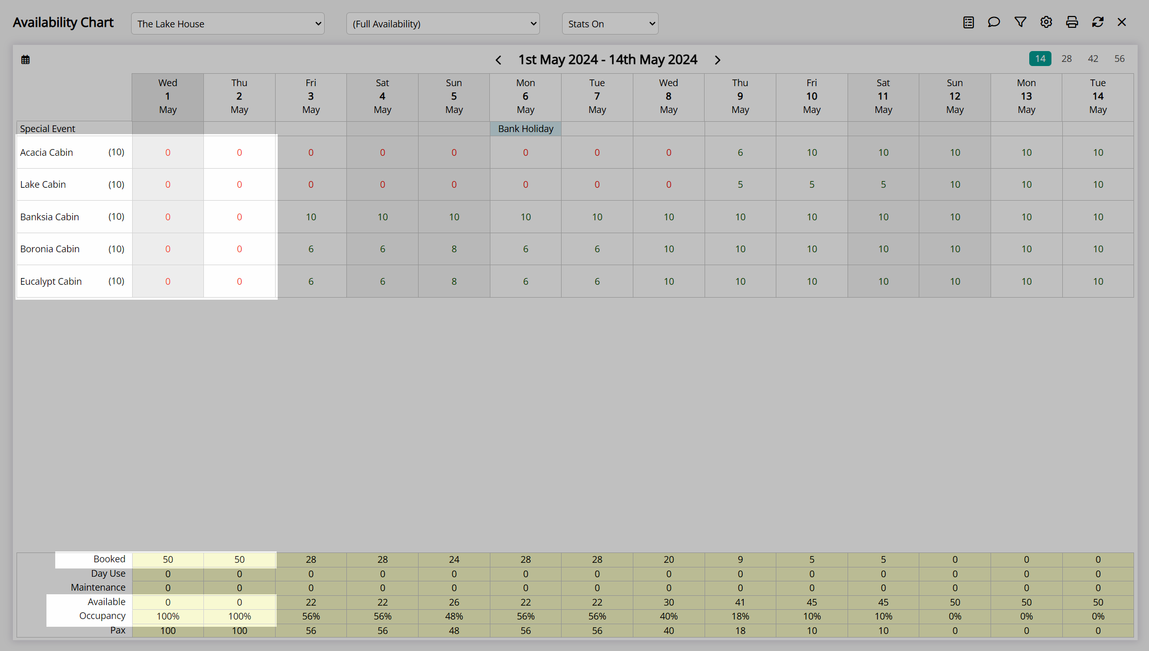Open the list report icon in toolbar
This screenshot has height=651, width=1149.
(968, 22)
